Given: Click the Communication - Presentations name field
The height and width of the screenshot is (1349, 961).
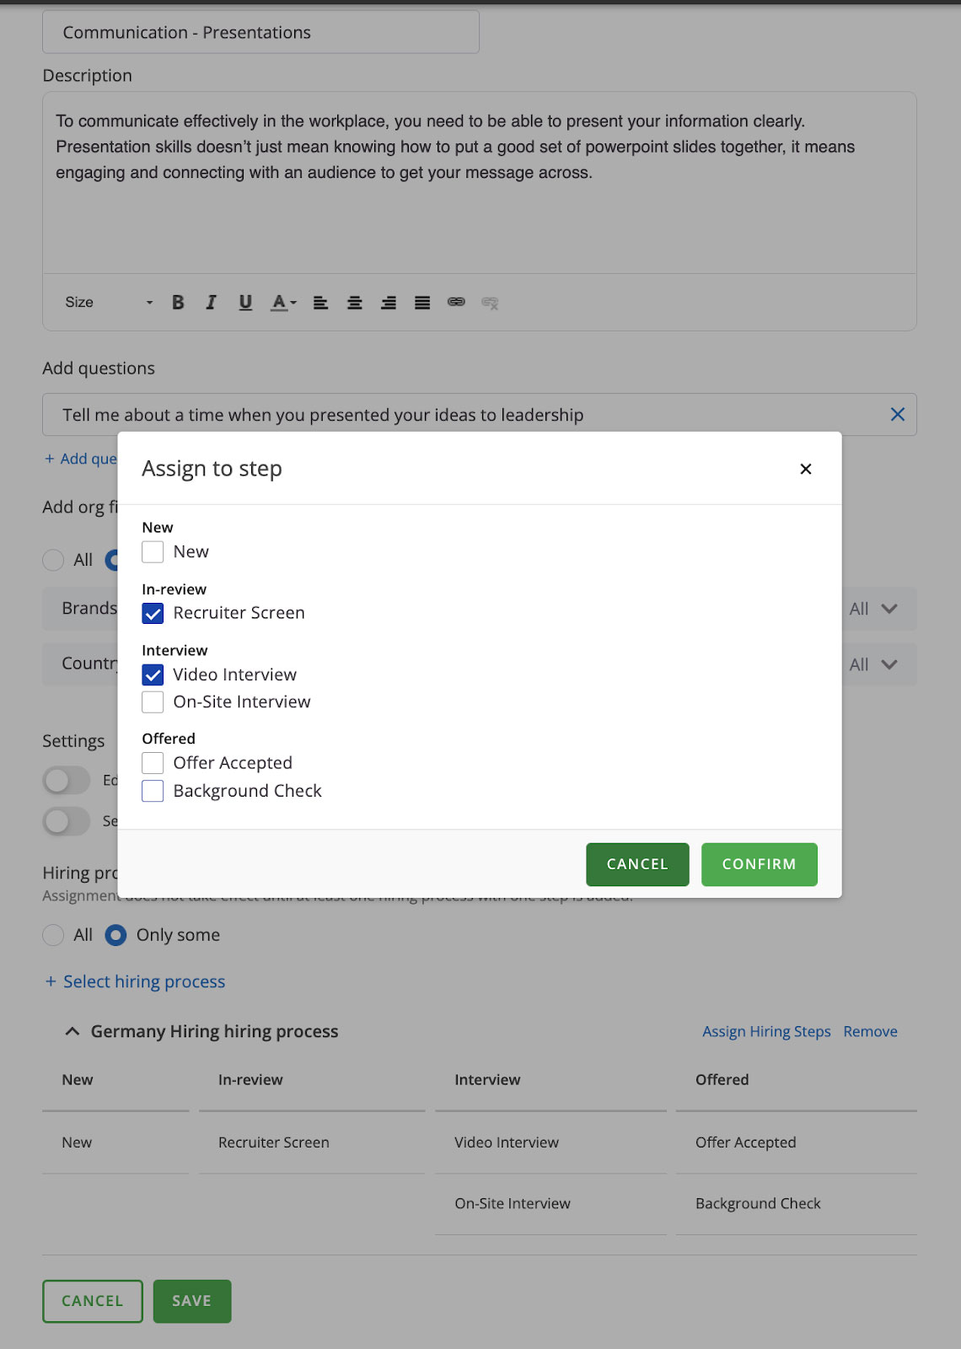Looking at the screenshot, I should (260, 33).
